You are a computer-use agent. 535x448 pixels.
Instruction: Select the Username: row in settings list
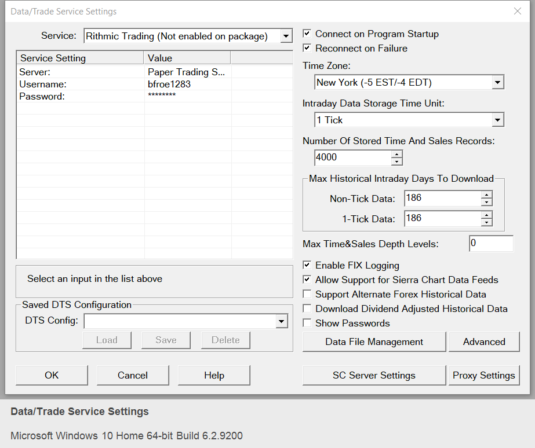[155, 84]
